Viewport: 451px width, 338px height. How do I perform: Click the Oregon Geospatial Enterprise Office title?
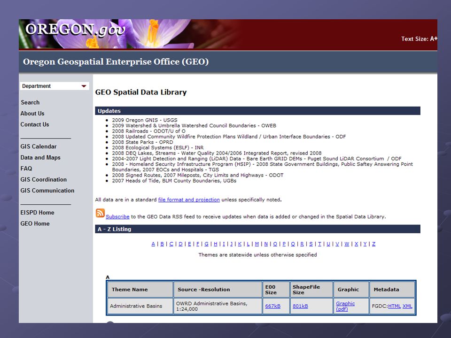(116, 62)
